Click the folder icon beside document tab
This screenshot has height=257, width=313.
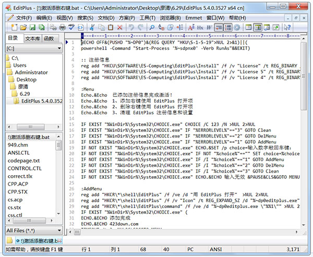(x=9, y=240)
